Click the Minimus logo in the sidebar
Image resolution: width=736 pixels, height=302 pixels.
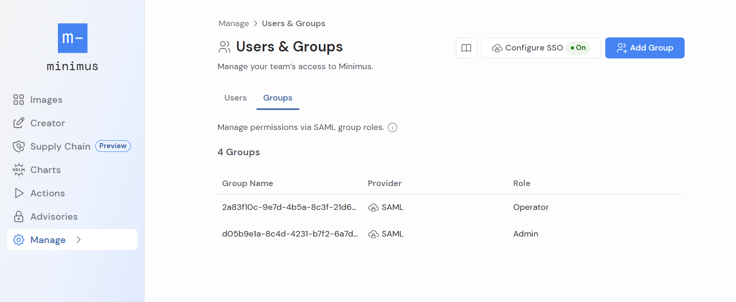pyautogui.click(x=72, y=47)
